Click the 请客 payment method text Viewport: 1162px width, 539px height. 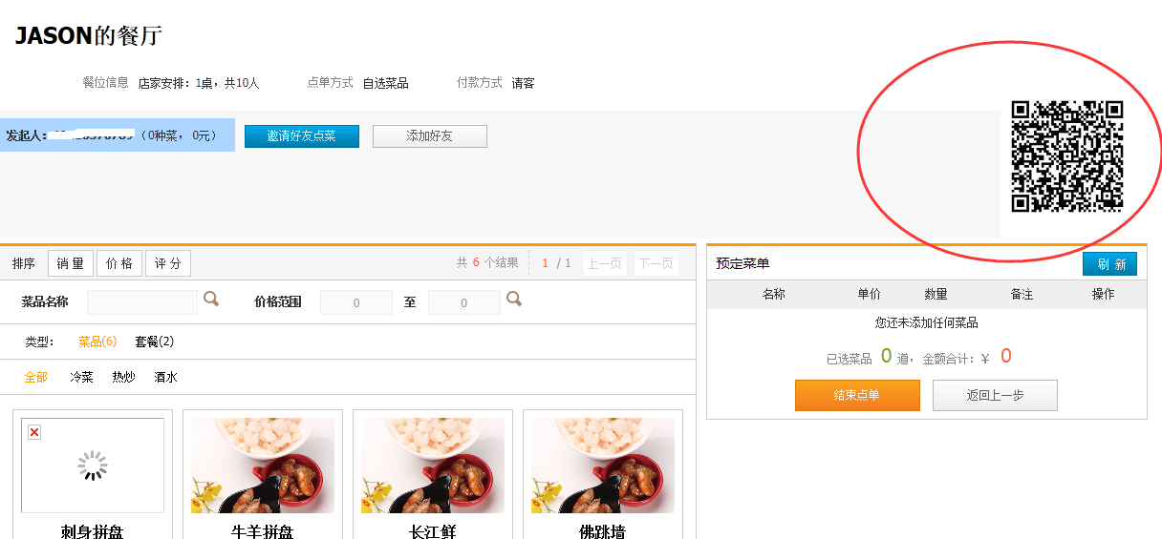[x=523, y=83]
